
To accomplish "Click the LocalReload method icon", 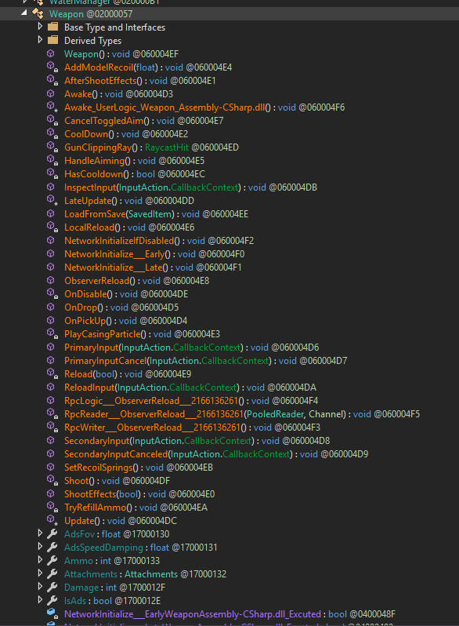I will [x=52, y=227].
